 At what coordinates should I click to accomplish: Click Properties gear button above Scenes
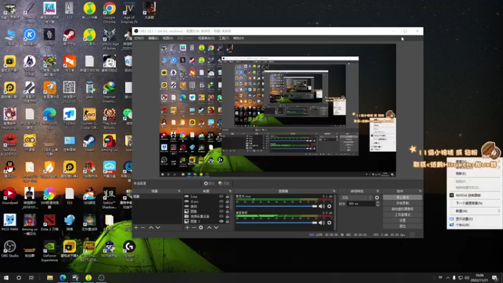[x=209, y=184]
